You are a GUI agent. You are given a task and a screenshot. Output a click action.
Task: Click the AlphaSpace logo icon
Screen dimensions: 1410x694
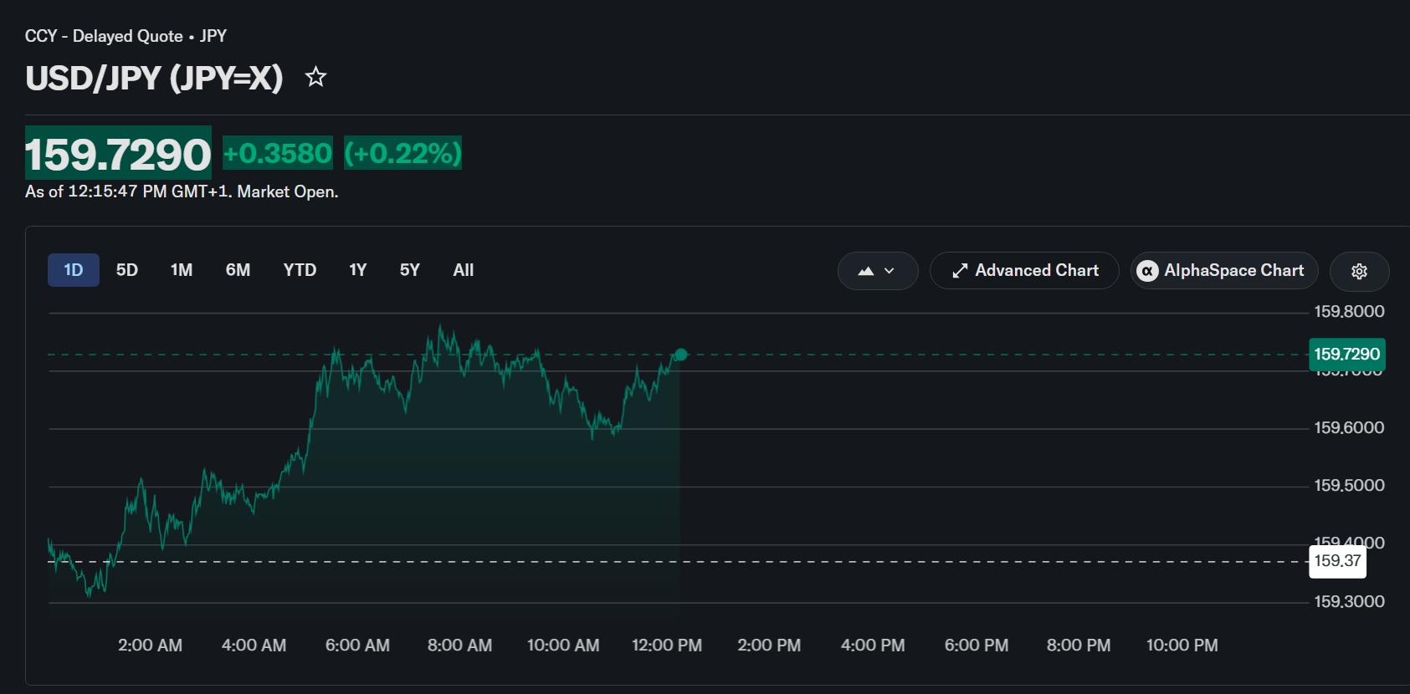[x=1147, y=271]
